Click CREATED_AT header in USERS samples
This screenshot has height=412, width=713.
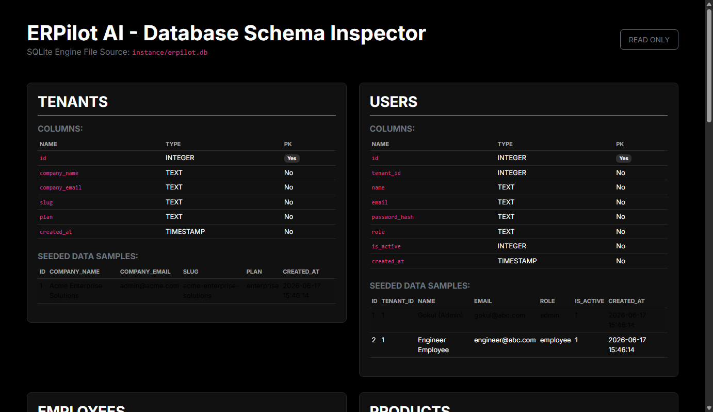coord(626,301)
